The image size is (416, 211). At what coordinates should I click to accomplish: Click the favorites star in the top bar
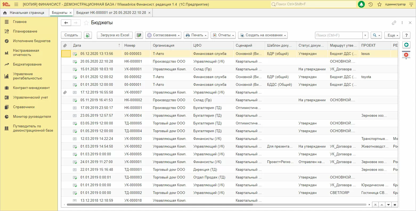pyautogui.click(x=380, y=4)
